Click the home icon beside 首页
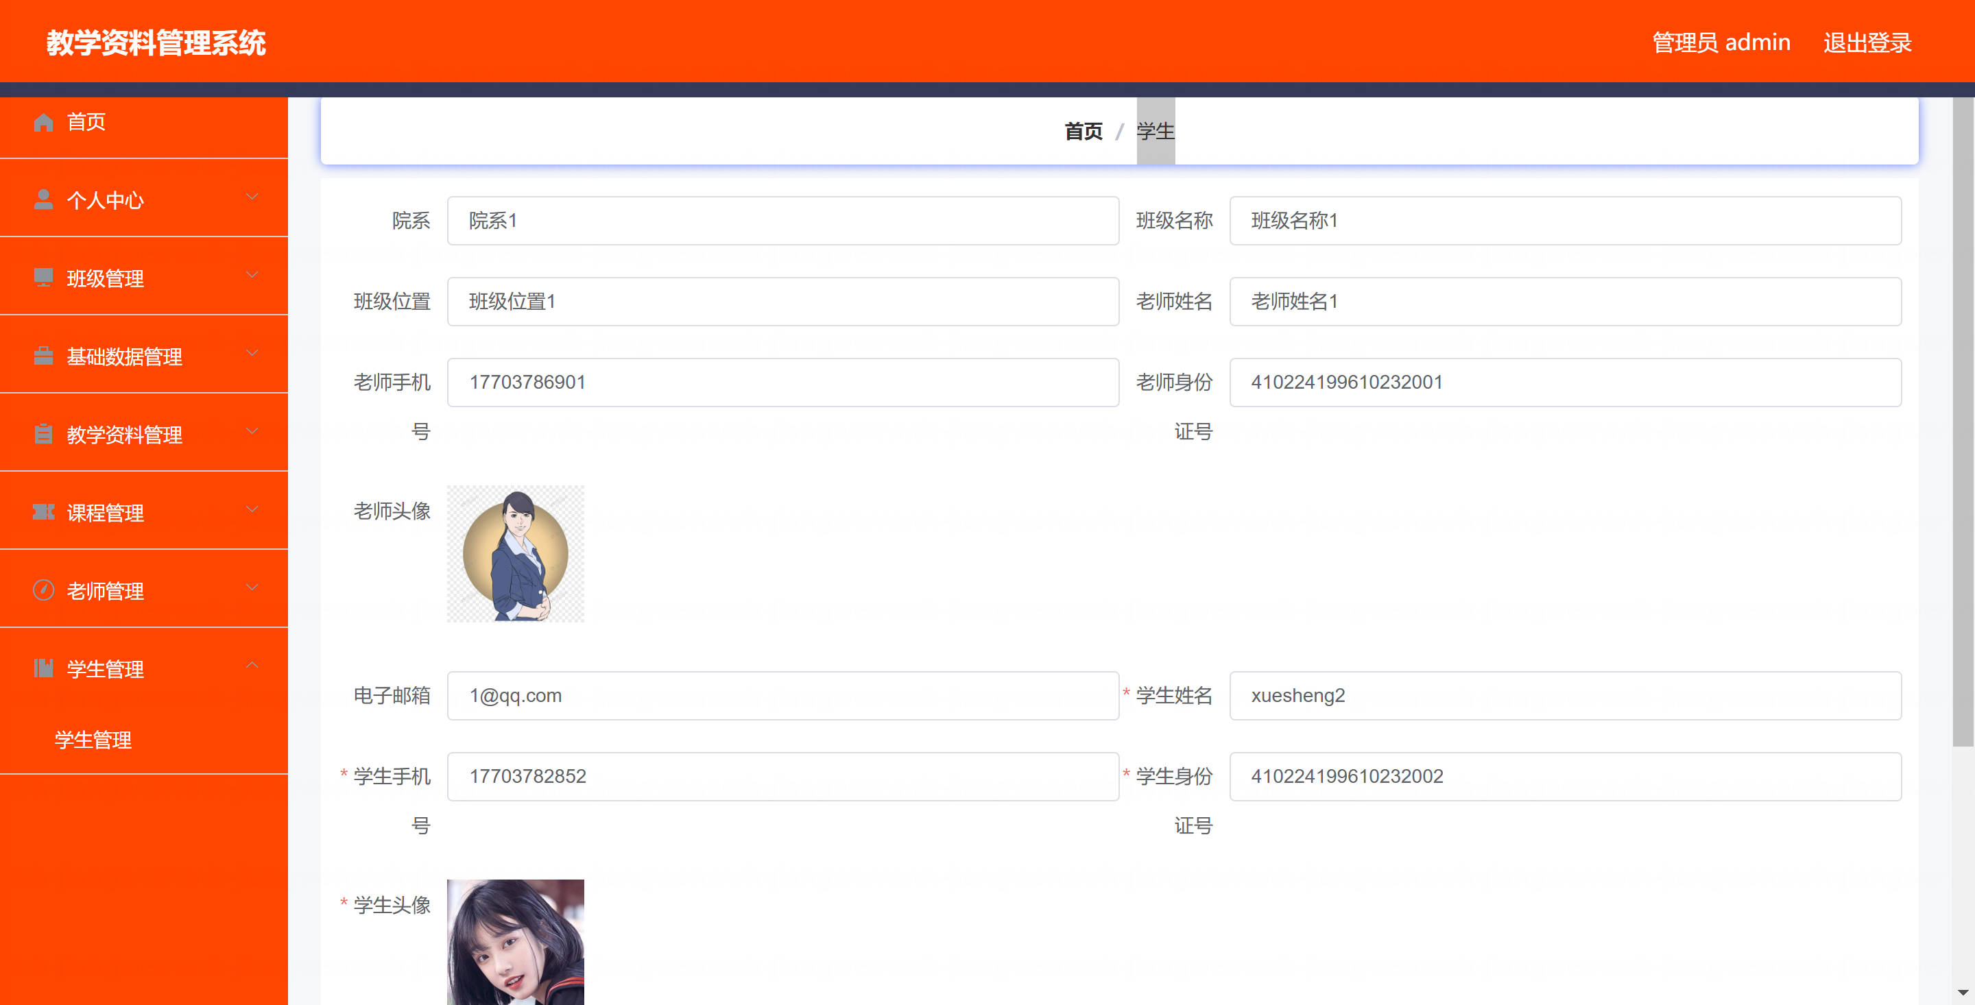Image resolution: width=1975 pixels, height=1005 pixels. [x=44, y=122]
